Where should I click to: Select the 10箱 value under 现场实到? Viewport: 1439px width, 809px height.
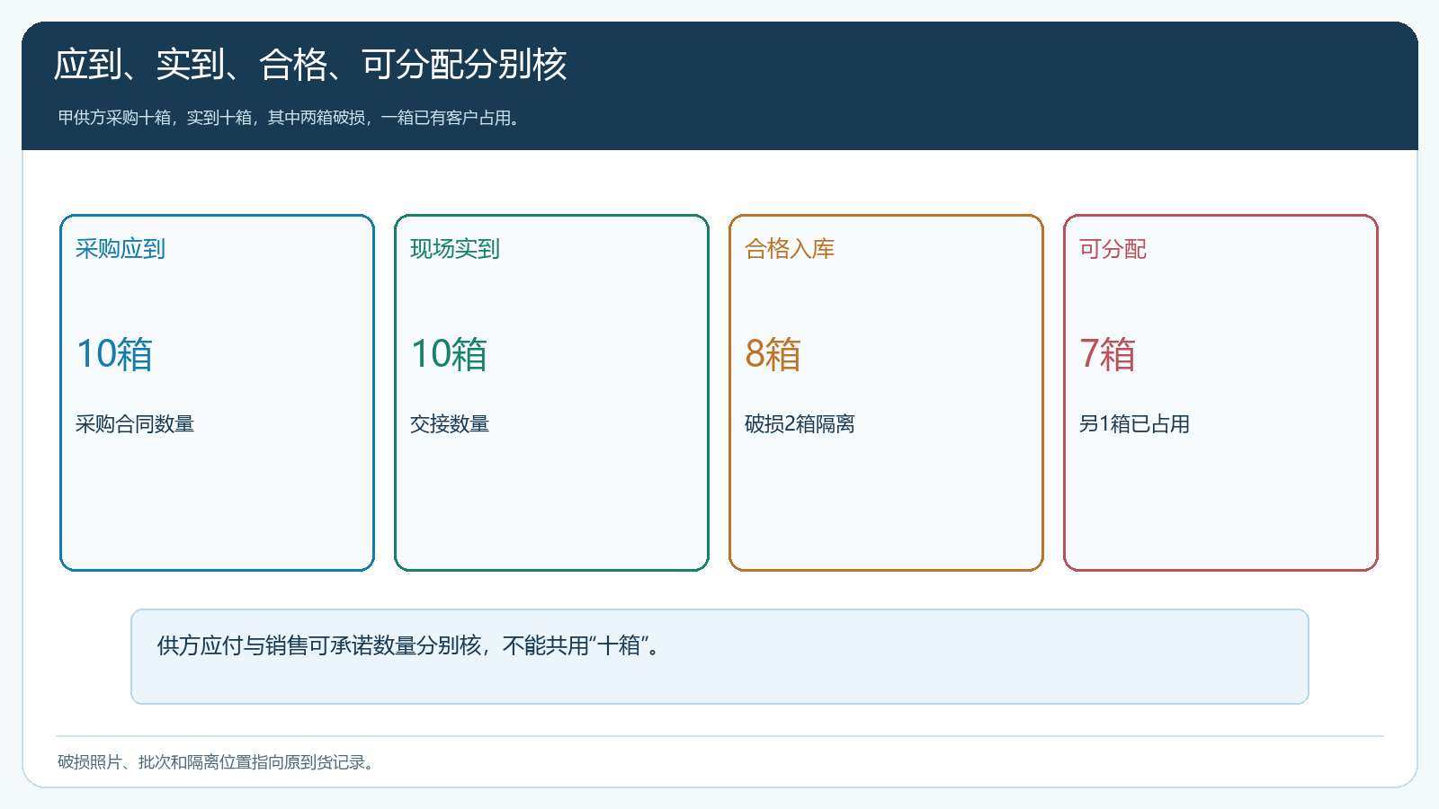click(x=449, y=354)
